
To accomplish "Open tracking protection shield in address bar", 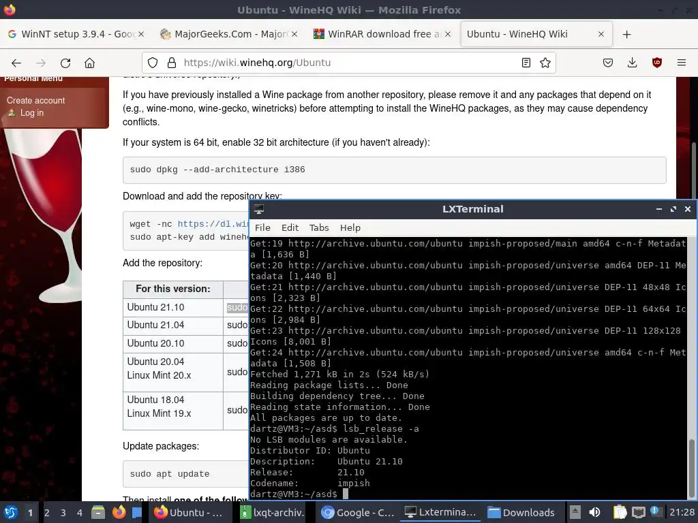I will tap(153, 63).
